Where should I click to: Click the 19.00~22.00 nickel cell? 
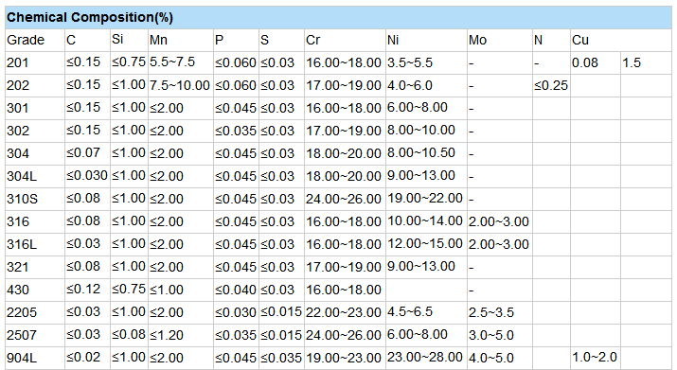point(426,199)
